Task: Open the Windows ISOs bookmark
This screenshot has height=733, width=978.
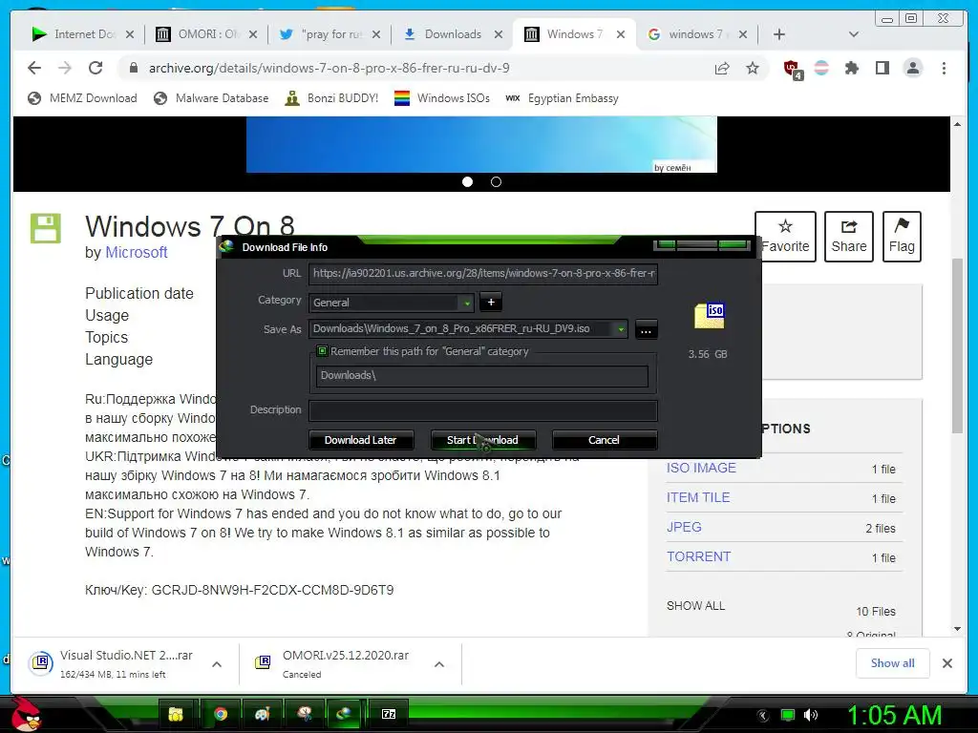Action: pos(442,98)
